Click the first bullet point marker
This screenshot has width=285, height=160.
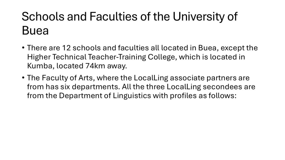coord(24,48)
